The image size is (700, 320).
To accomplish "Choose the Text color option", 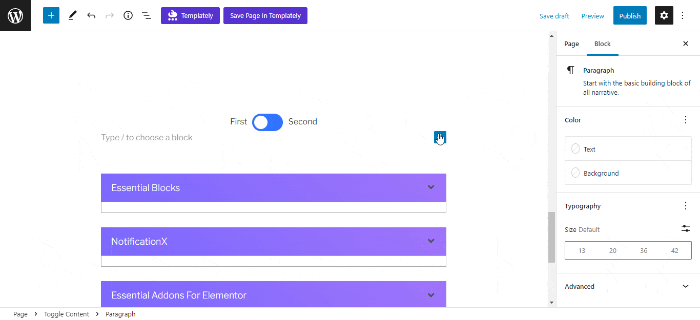I will pos(628,149).
